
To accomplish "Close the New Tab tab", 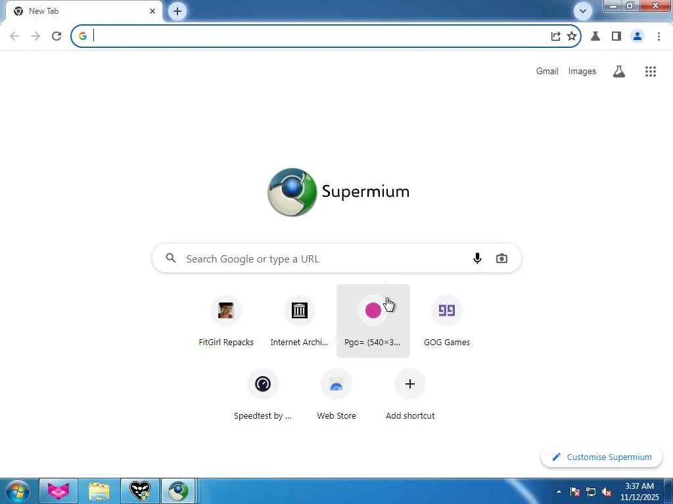I will (152, 11).
